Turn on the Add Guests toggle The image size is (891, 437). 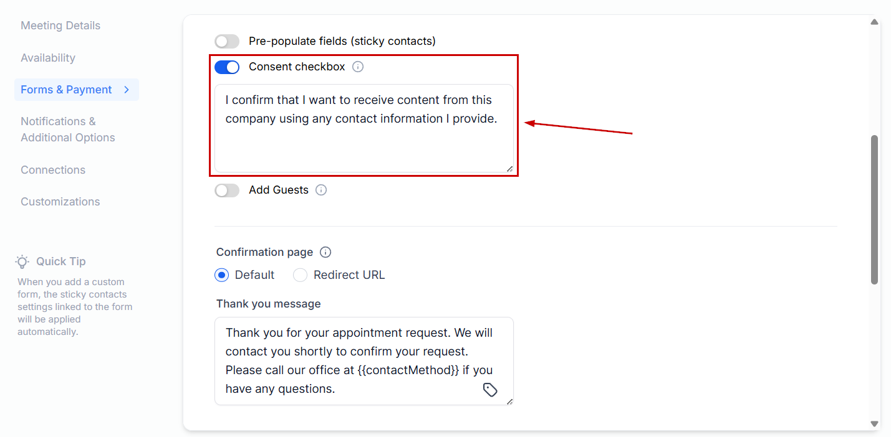click(227, 190)
